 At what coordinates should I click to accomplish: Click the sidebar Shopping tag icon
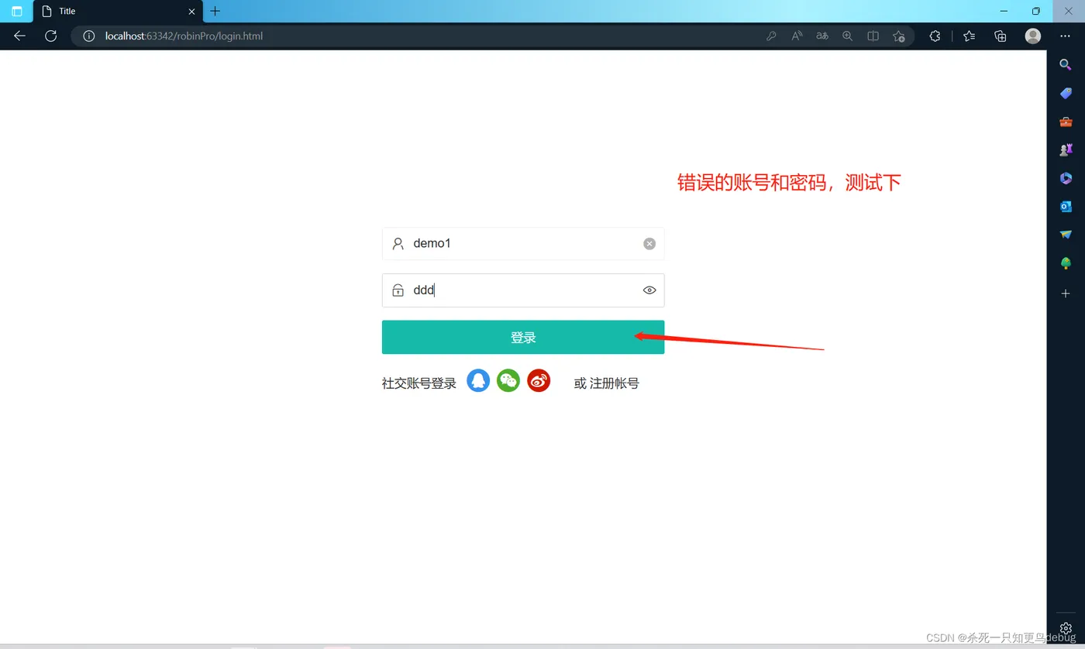pyautogui.click(x=1066, y=93)
